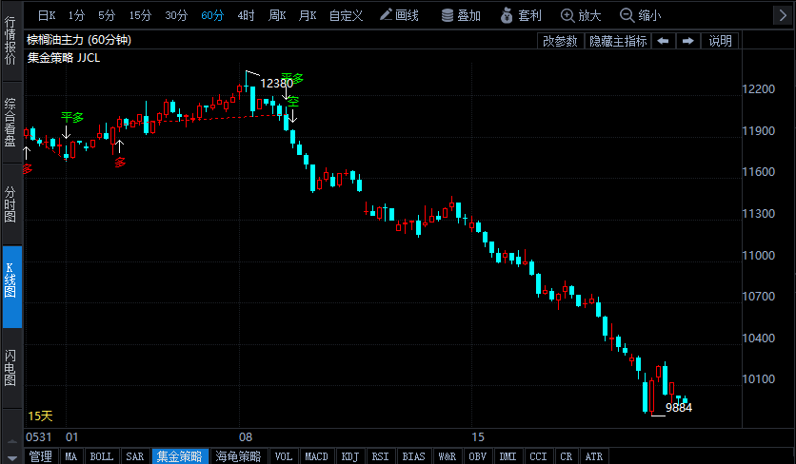Select the MA indicator tab
The width and height of the screenshot is (796, 464).
coord(71,456)
